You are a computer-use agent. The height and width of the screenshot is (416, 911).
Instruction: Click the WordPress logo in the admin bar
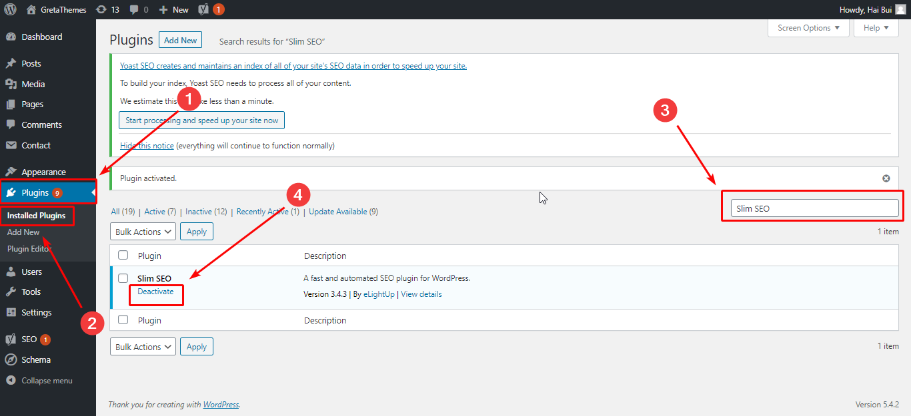[x=9, y=9]
